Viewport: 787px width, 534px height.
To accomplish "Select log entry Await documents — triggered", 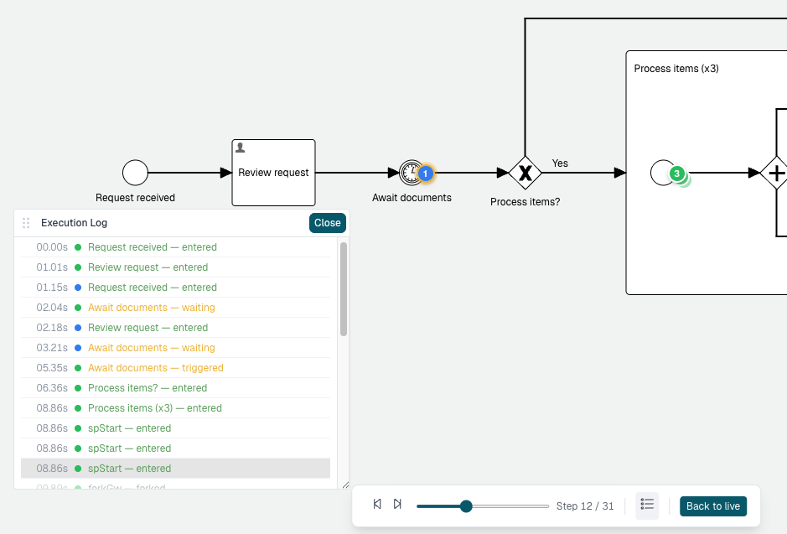I will [176, 368].
